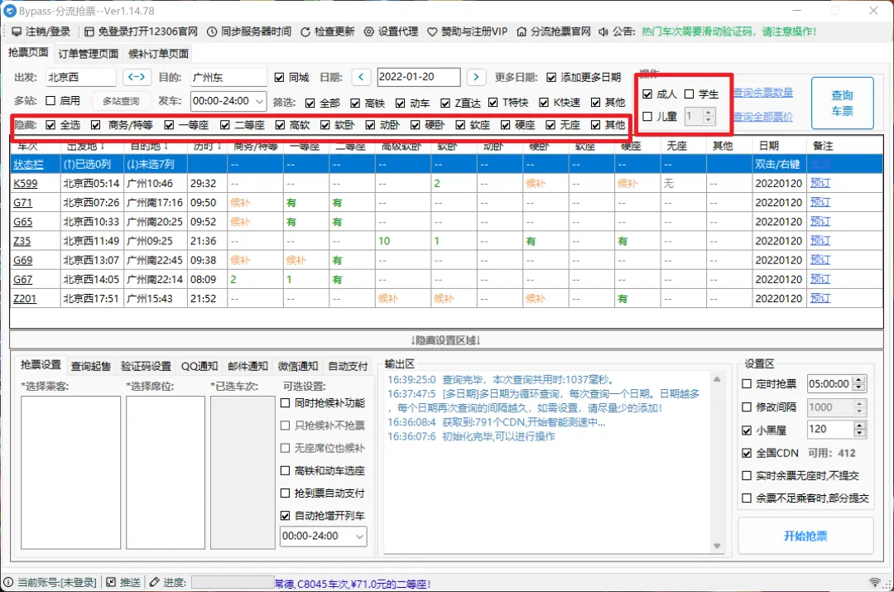Increase the modify interval stepper

859,403
